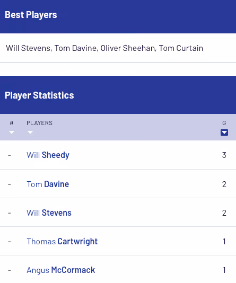The width and height of the screenshot is (236, 283).
Task: Click the # column header label
Action: [12, 123]
